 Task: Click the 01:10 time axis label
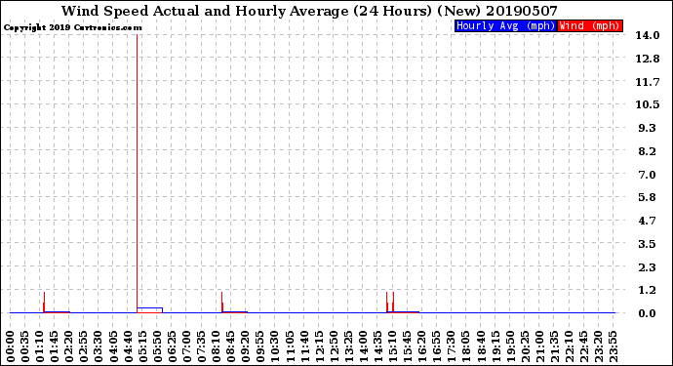pyautogui.click(x=39, y=346)
